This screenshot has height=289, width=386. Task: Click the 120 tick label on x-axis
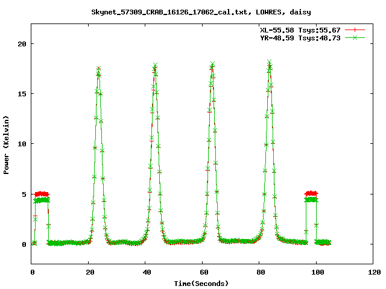(x=373, y=272)
